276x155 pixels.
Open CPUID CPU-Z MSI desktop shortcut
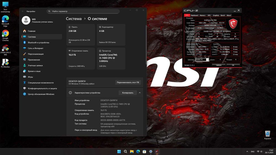point(5,50)
